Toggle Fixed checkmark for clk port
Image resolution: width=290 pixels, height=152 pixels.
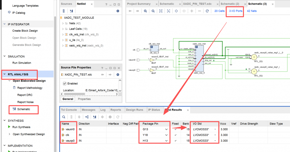(175, 135)
